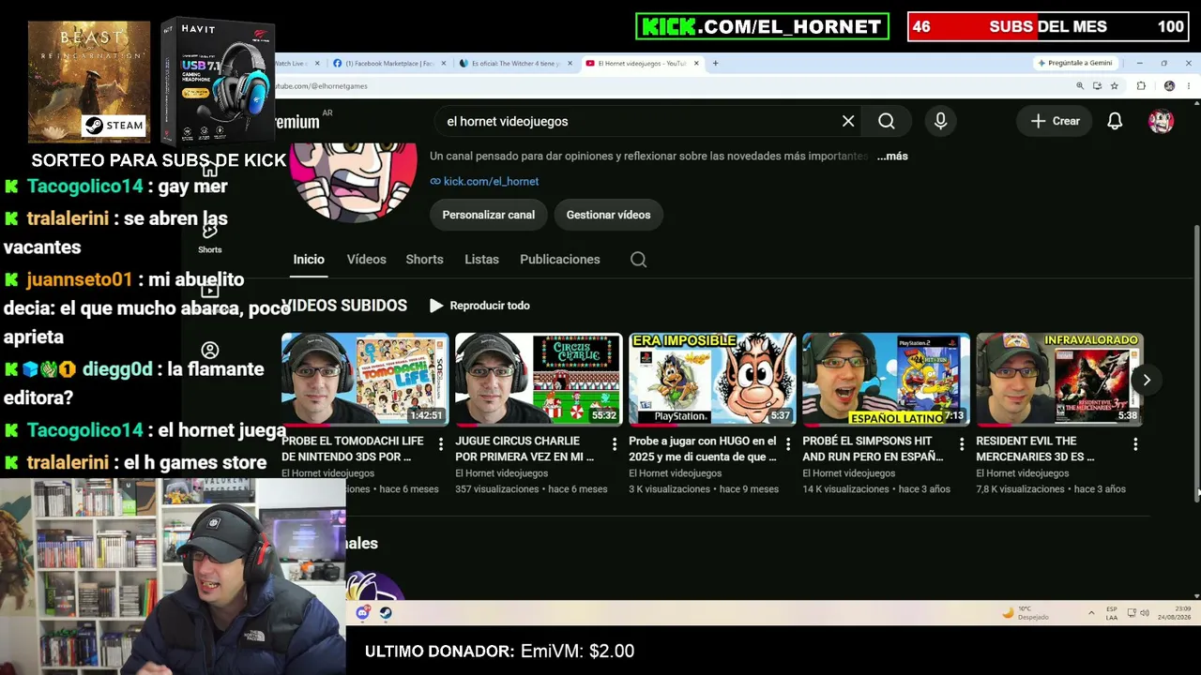
Task: Click the 'ULTIMO DONADOR: EmiVM: $2.00' text
Action: click(499, 651)
